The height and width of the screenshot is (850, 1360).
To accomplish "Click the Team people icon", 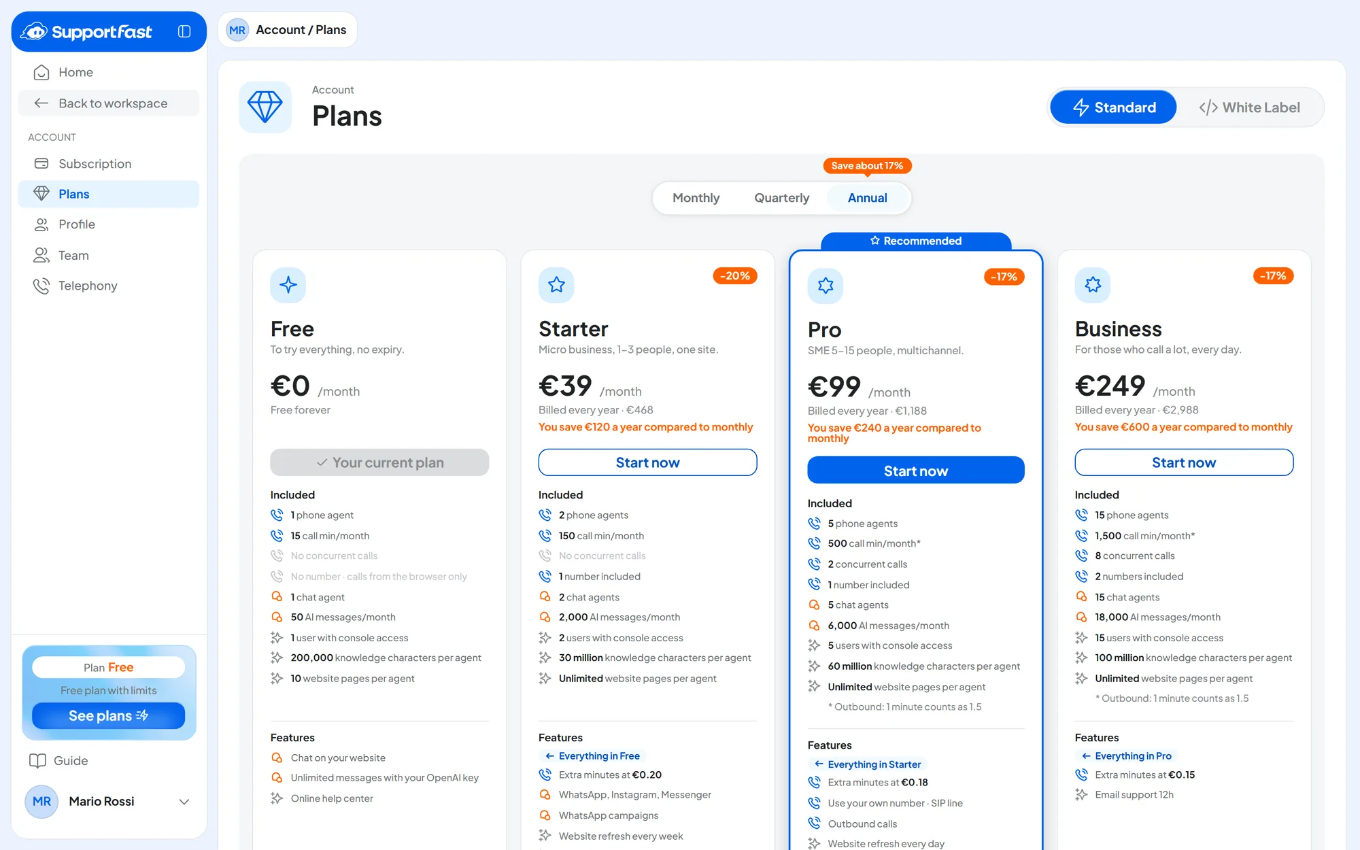I will click(x=41, y=255).
